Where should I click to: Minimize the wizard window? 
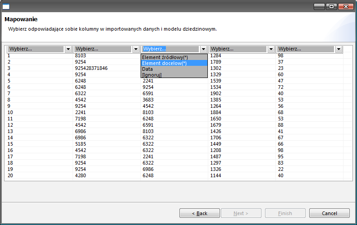(x=319, y=6)
